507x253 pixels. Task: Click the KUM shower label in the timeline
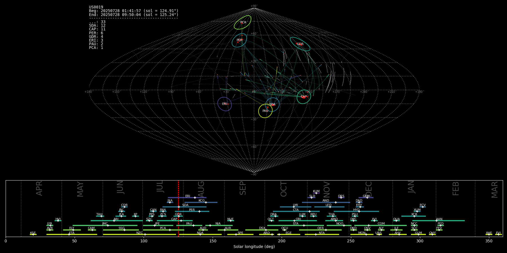click(316, 191)
